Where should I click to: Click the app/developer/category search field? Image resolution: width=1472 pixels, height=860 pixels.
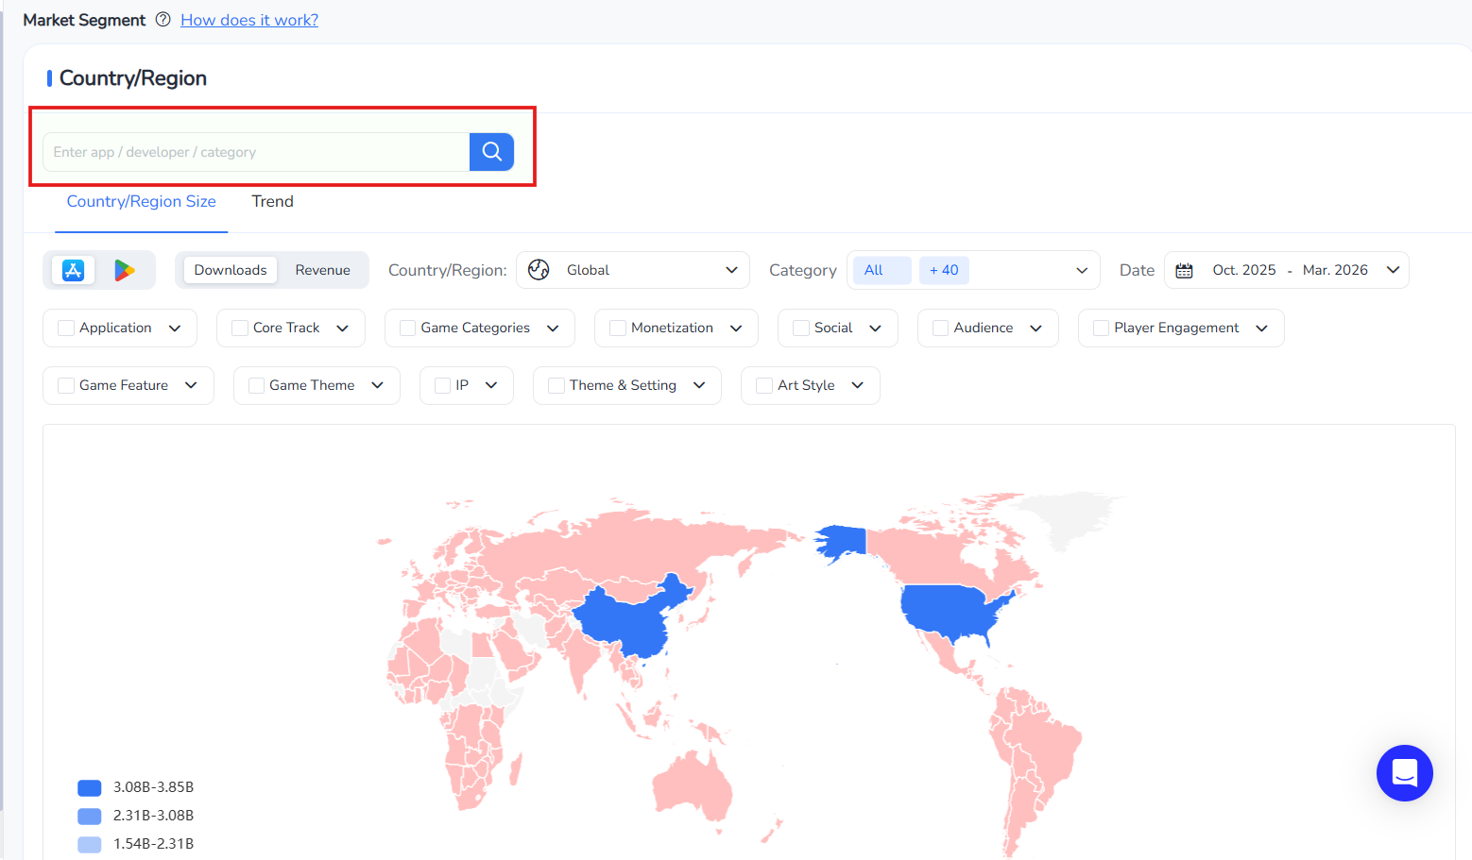(255, 151)
